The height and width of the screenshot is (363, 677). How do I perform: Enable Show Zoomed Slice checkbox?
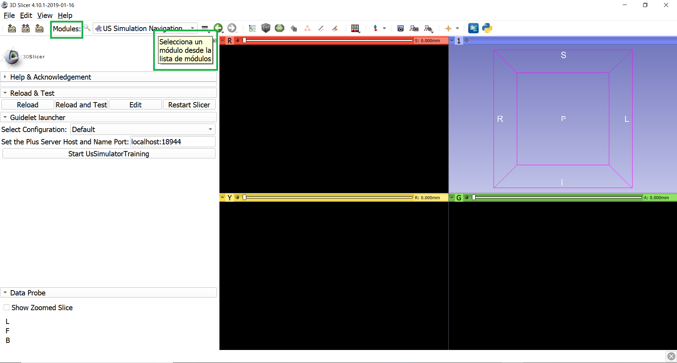(6, 307)
